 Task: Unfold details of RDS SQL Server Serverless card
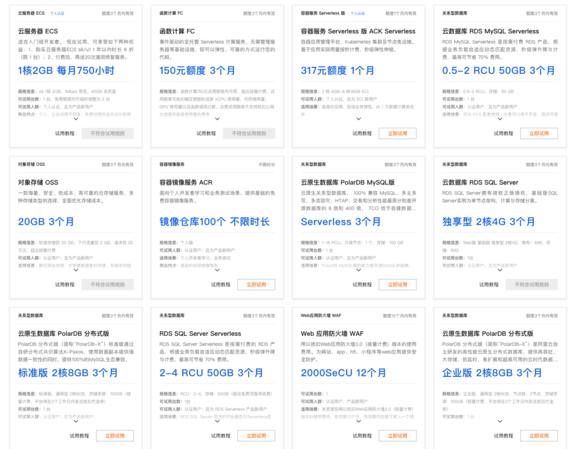(x=218, y=421)
